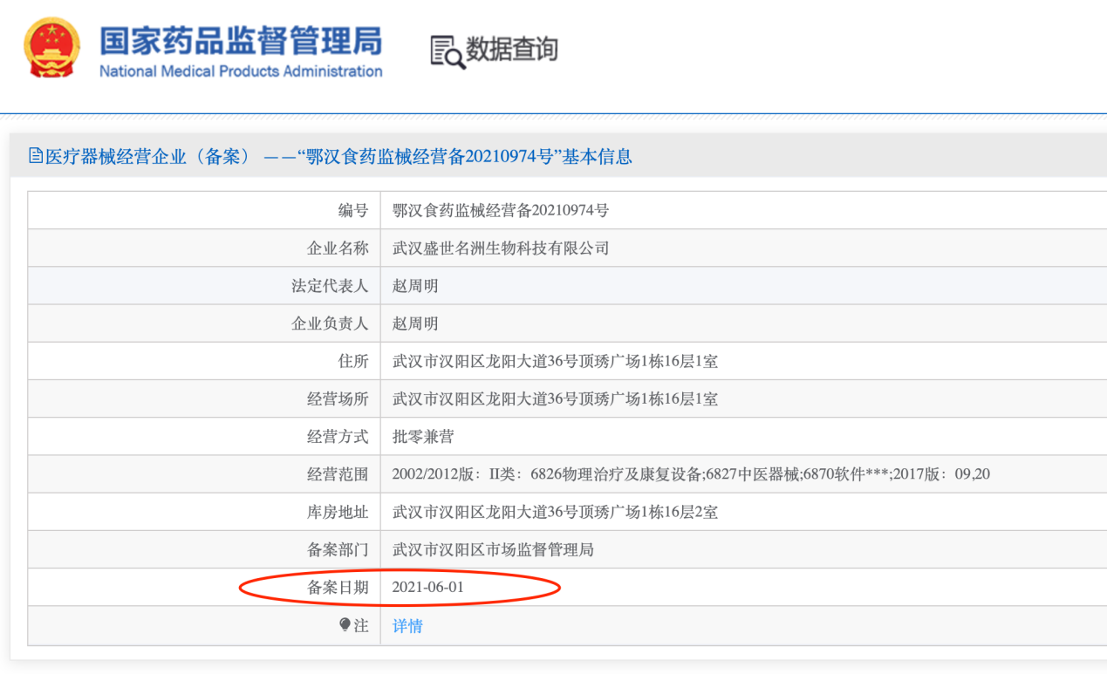Click the 住所 address value
Viewport: 1107px width, 674px height.
pos(555,361)
